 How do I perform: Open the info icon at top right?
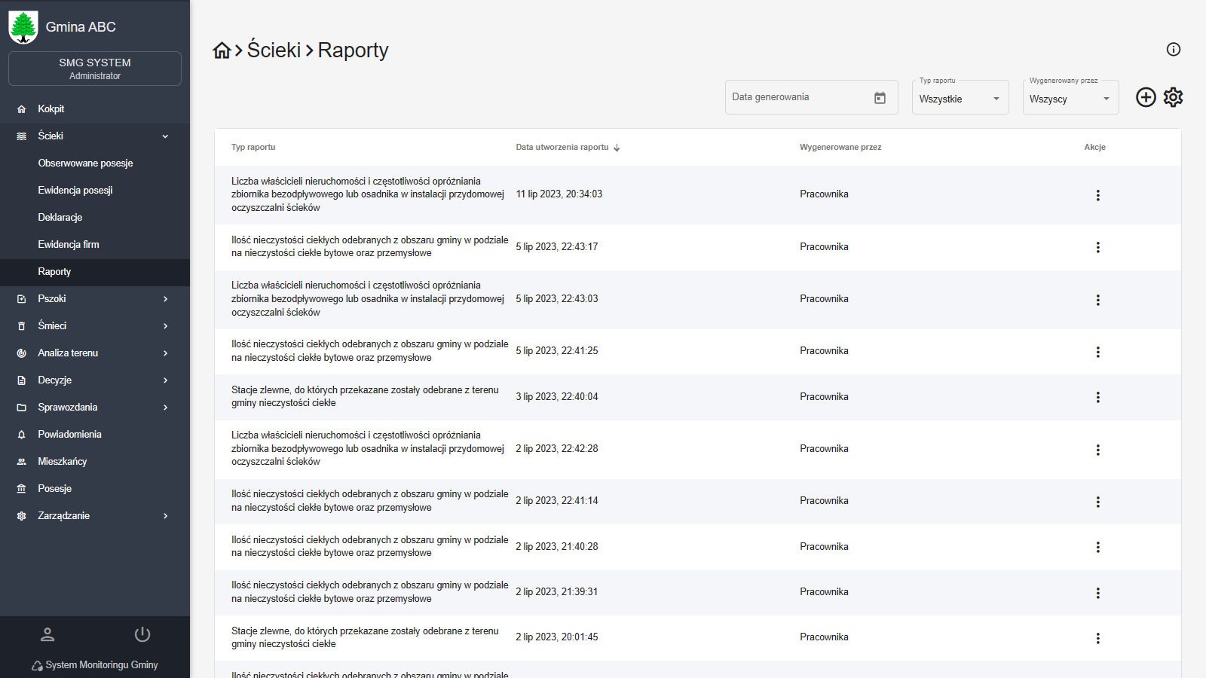(x=1173, y=50)
